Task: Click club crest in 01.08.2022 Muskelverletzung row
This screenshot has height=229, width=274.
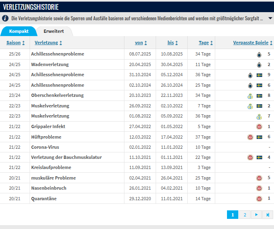Action: (259, 116)
